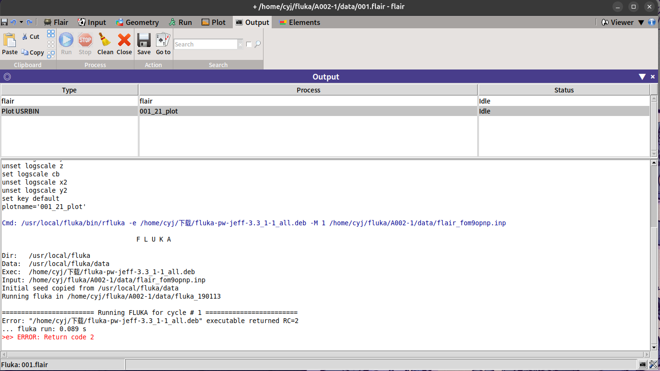The height and width of the screenshot is (371, 660).
Task: Click the plotname='001_21_plot' line
Action: pos(44,207)
